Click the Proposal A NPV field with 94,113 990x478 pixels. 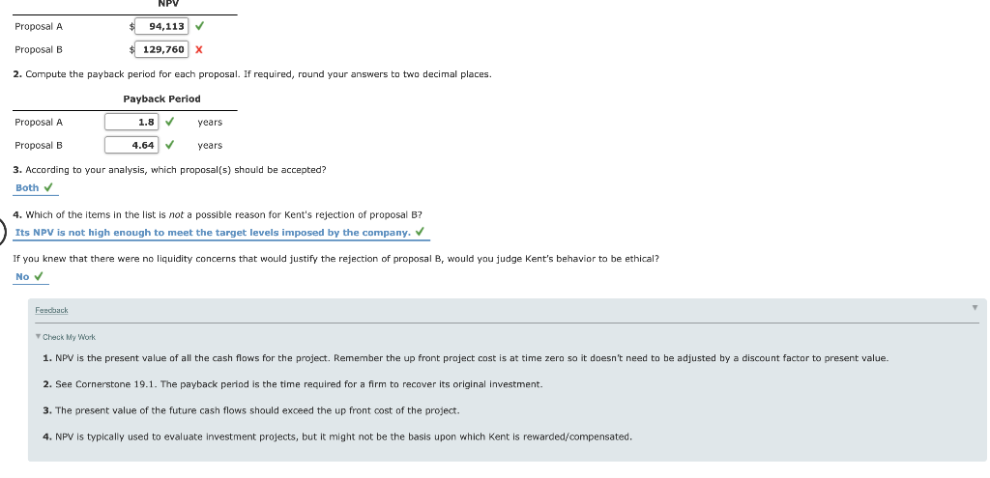(161, 26)
